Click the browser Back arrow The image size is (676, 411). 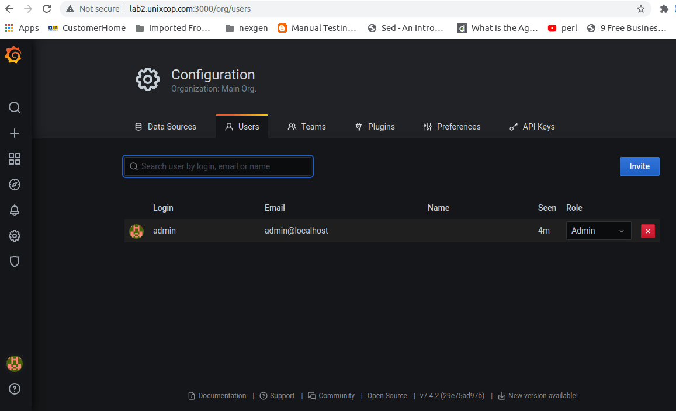pos(9,9)
